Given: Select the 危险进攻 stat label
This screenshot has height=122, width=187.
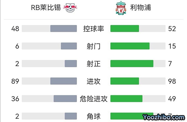Looking at the screenshot, I should tap(93, 99).
